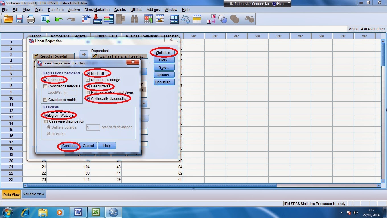Click the Level(%) input field showing 95
Screen dimensions: 387x218
pyautogui.click(x=70, y=93)
